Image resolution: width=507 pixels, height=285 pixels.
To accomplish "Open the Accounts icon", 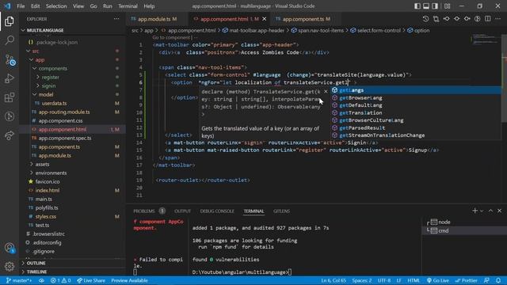I will pyautogui.click(x=10, y=248).
